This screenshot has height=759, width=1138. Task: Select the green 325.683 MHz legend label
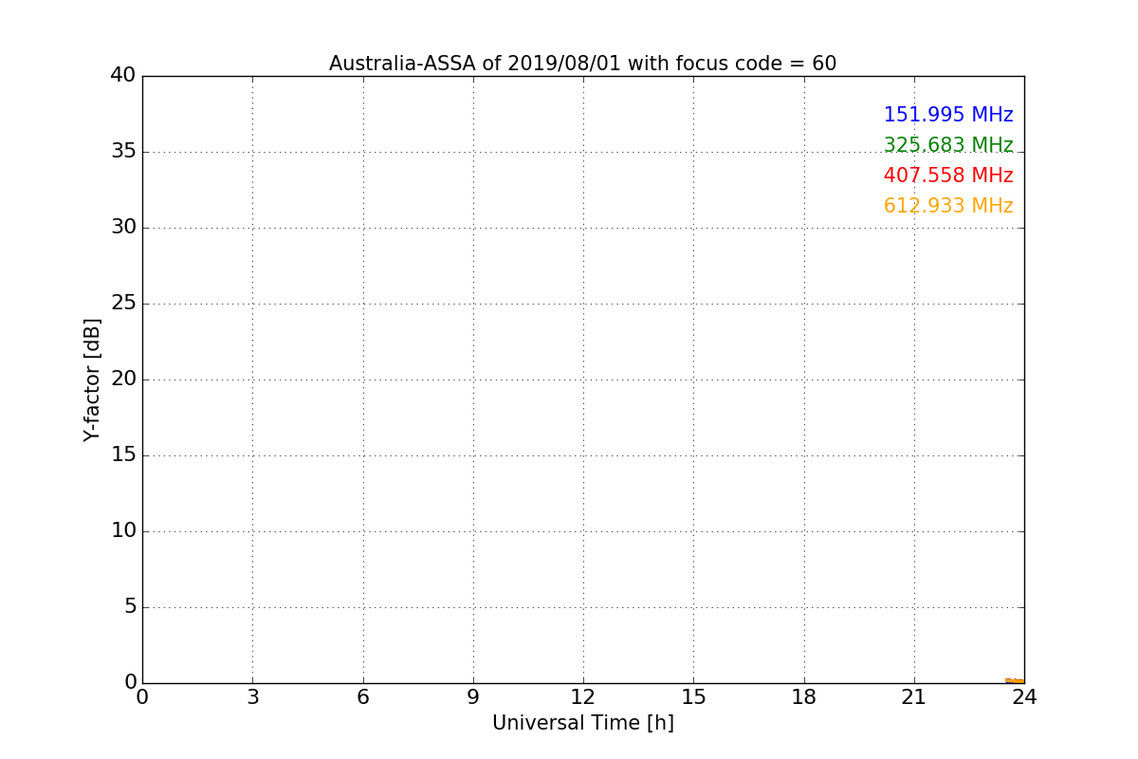point(948,145)
